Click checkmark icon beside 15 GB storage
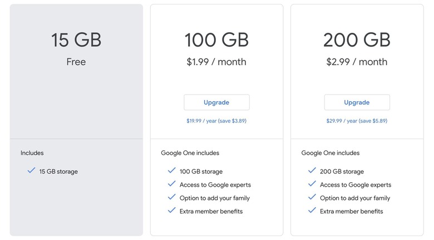Screen dimensions: 434x240 (31, 171)
